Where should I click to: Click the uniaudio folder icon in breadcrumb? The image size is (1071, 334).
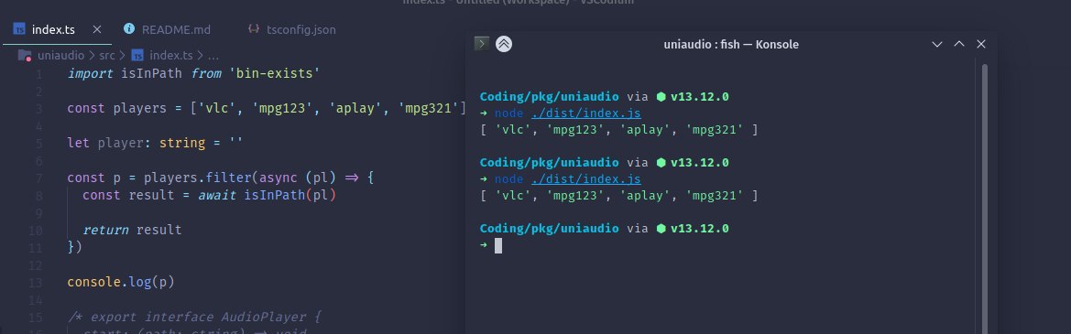coord(25,55)
